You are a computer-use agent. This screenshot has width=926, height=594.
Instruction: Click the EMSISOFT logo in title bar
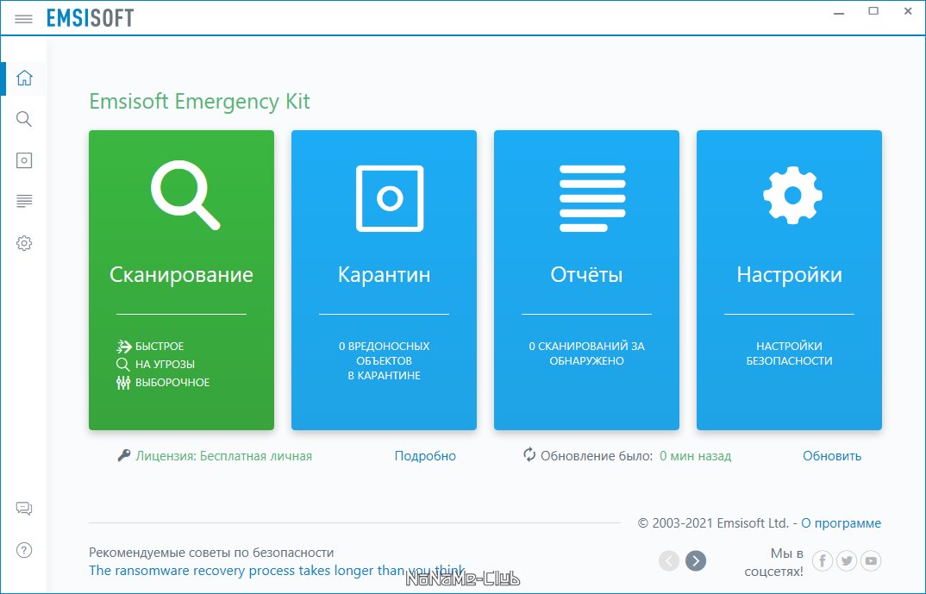91,18
